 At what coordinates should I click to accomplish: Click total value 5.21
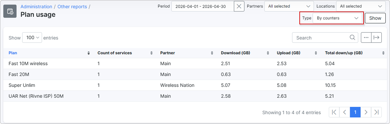coord(329,96)
